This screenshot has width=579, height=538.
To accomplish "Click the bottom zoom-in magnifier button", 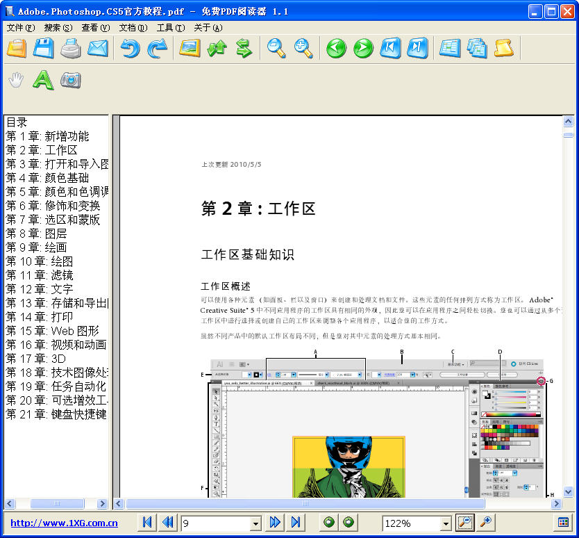I will 486,523.
